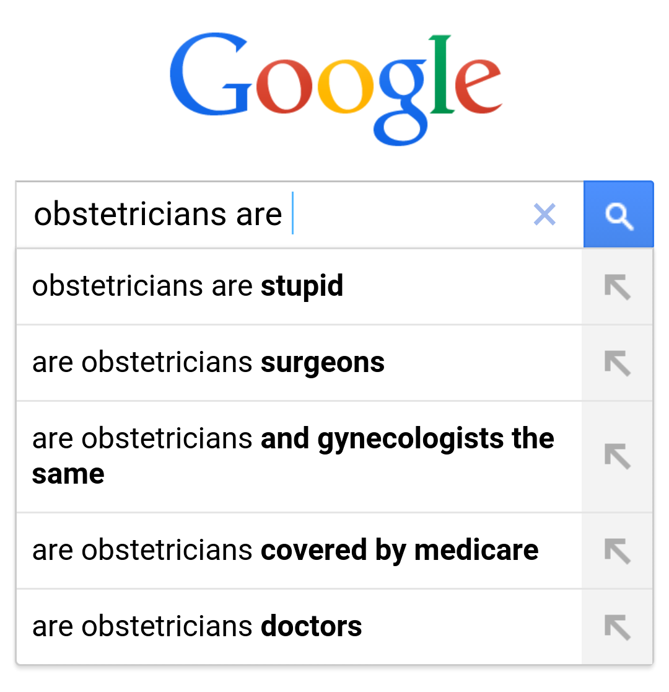Click the arrow icon beside 'are obstetricians surgeons'
The height and width of the screenshot is (692, 669).
click(617, 363)
